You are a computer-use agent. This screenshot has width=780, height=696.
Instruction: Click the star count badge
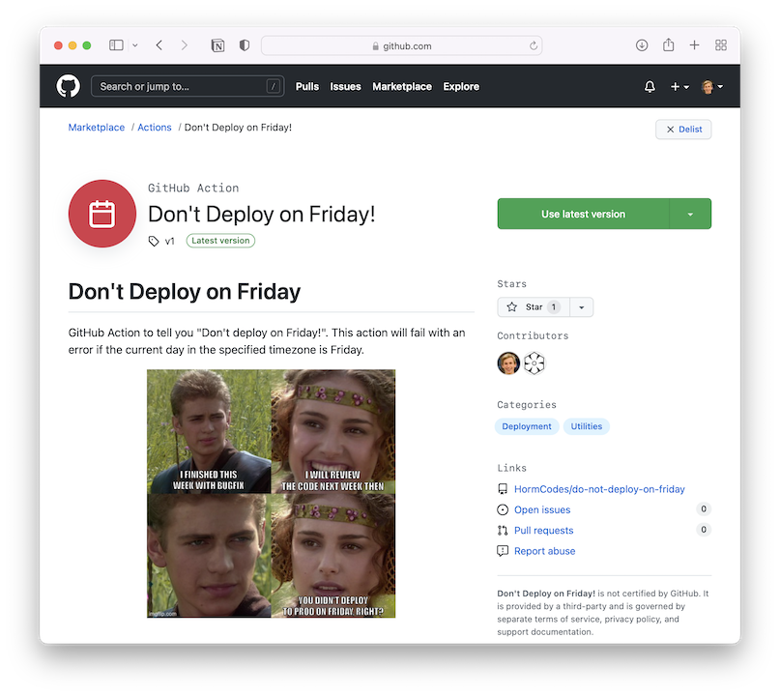point(554,307)
